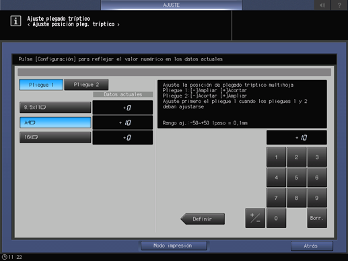Toggle the plus/minus sign key
Image resolution: width=348 pixels, height=261 pixels.
click(255, 218)
